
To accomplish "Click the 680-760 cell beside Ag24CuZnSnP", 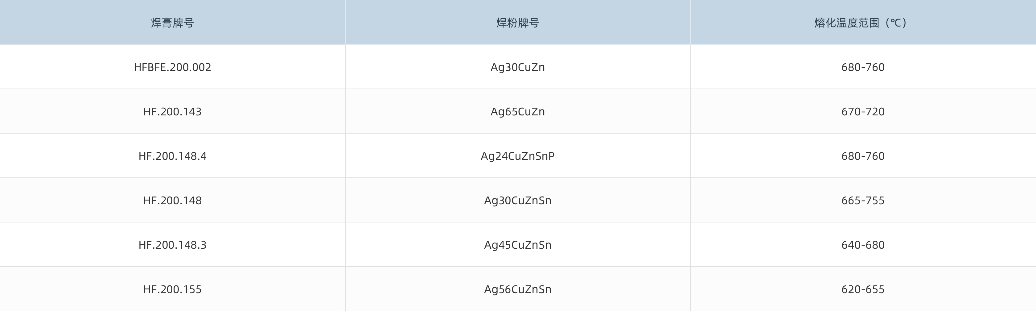I will (863, 156).
